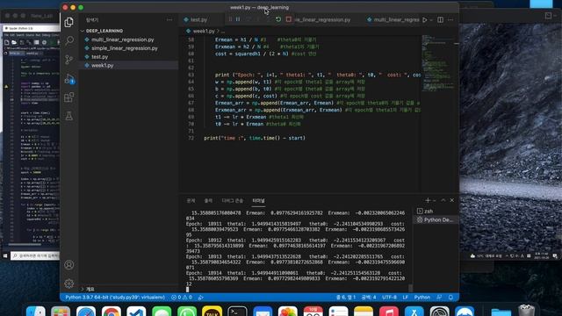562x316 pixels.
Task: Open editor More Actions ellipsis
Action: [x=450, y=19]
